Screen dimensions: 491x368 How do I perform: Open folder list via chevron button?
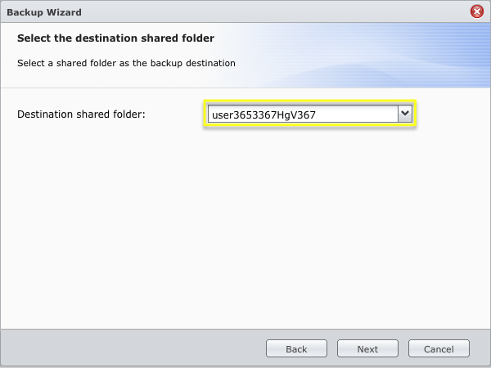coord(405,114)
